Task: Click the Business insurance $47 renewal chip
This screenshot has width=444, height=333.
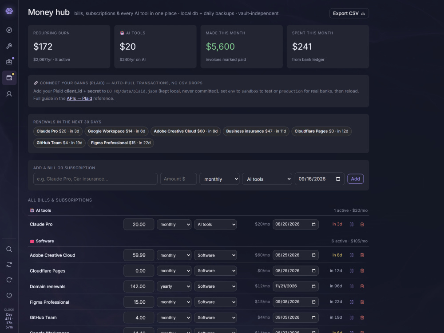Action: [x=256, y=131]
